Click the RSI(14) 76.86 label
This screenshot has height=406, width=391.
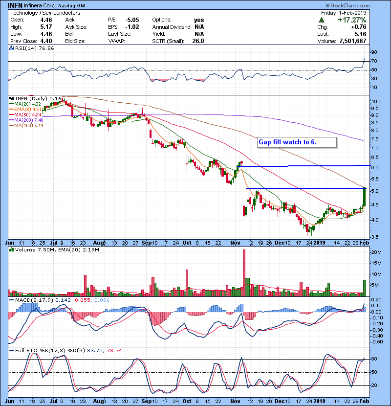[34, 48]
